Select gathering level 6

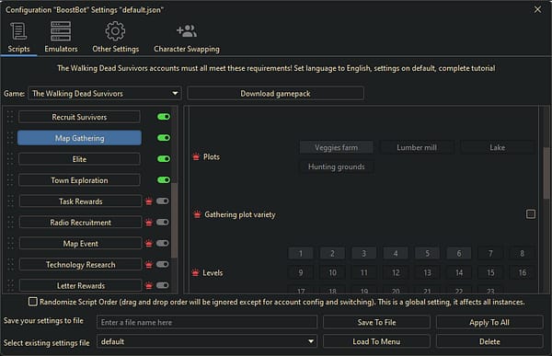pyautogui.click(x=459, y=253)
